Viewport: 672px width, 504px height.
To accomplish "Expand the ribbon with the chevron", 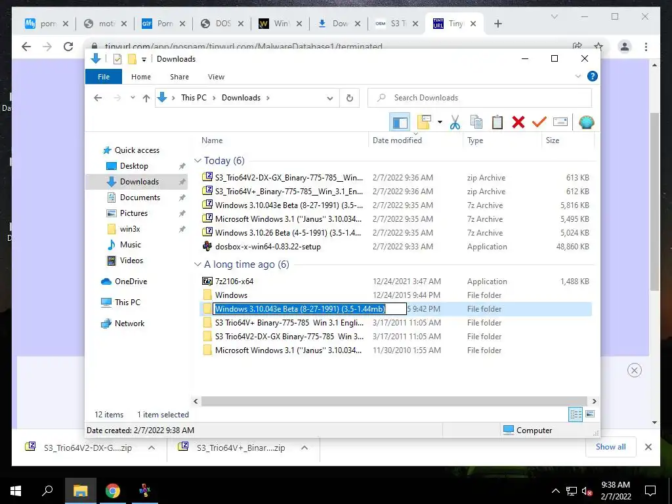I will pyautogui.click(x=577, y=76).
